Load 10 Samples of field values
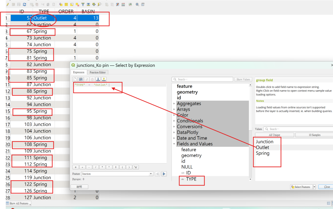The image size is (333, 209). click(x=314, y=135)
